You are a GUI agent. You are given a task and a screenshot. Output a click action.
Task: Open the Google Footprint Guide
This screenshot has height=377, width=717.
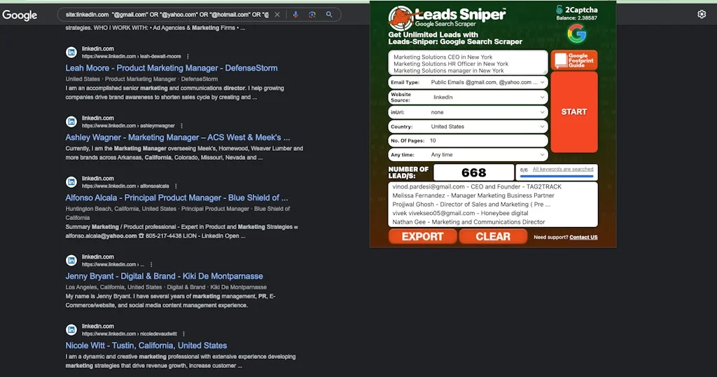point(574,60)
